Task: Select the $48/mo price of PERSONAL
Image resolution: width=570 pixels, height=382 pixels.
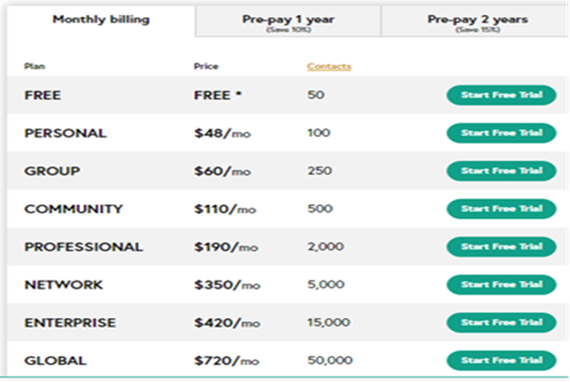Action: (222, 134)
